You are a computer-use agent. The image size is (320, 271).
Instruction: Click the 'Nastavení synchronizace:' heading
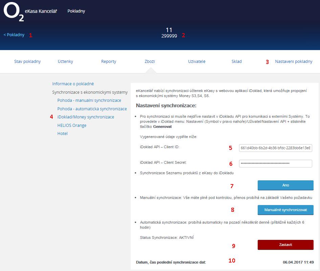(166, 106)
